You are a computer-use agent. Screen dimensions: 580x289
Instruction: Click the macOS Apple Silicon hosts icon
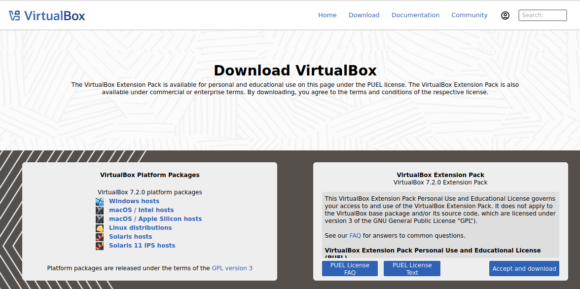pos(100,219)
